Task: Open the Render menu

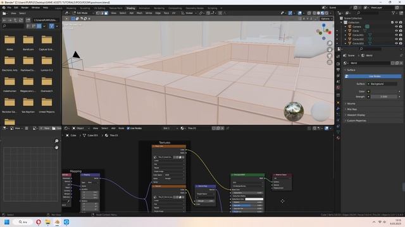Action: tap(25, 8)
